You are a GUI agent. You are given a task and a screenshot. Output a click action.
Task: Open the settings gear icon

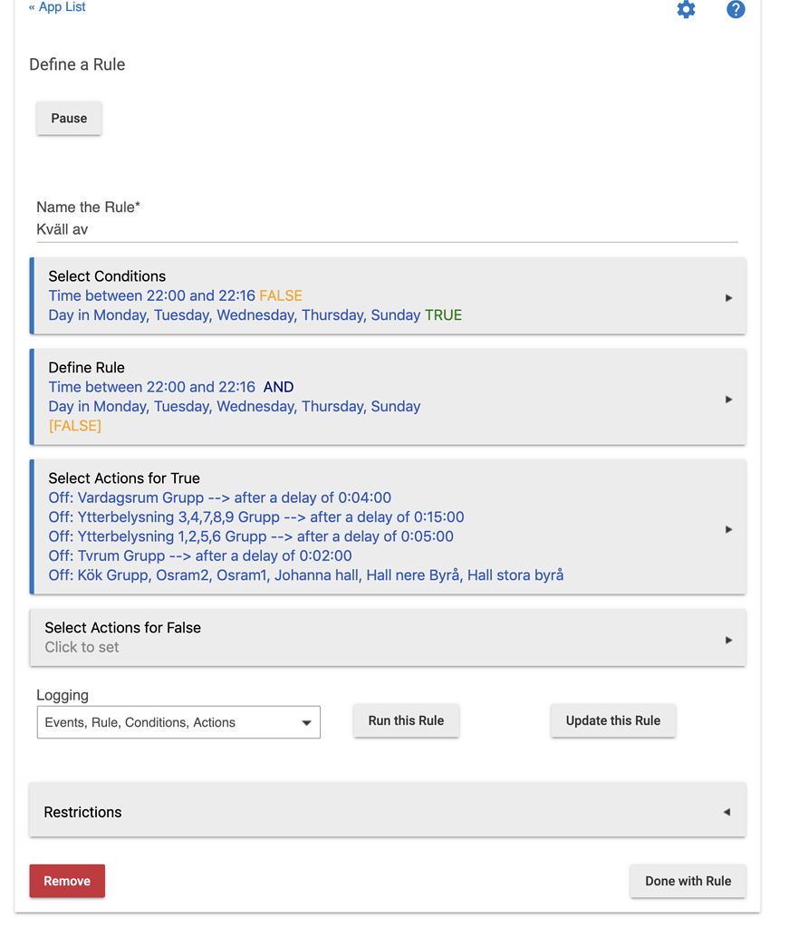pos(686,10)
